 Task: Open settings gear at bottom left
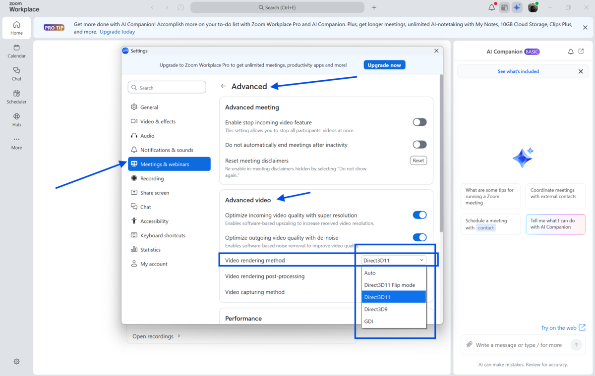coord(16,362)
